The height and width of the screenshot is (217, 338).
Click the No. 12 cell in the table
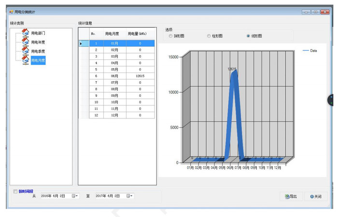tap(97, 115)
